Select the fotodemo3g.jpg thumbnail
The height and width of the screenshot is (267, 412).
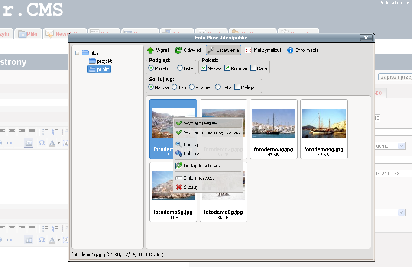pyautogui.click(x=273, y=129)
